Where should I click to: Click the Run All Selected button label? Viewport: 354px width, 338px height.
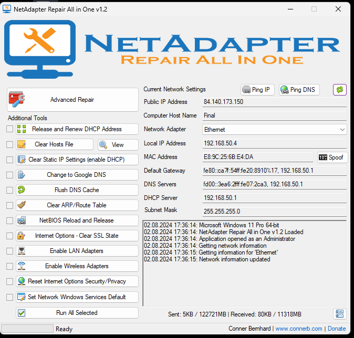point(77,313)
